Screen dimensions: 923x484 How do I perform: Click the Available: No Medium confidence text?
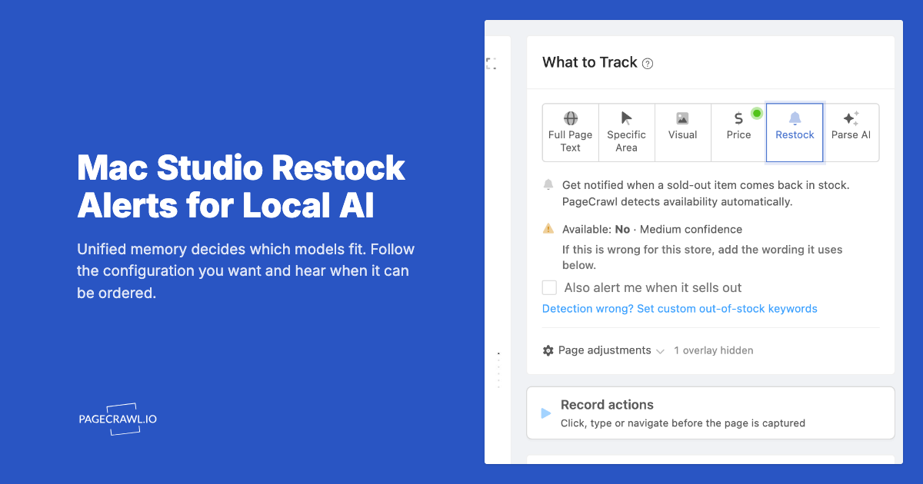click(652, 229)
